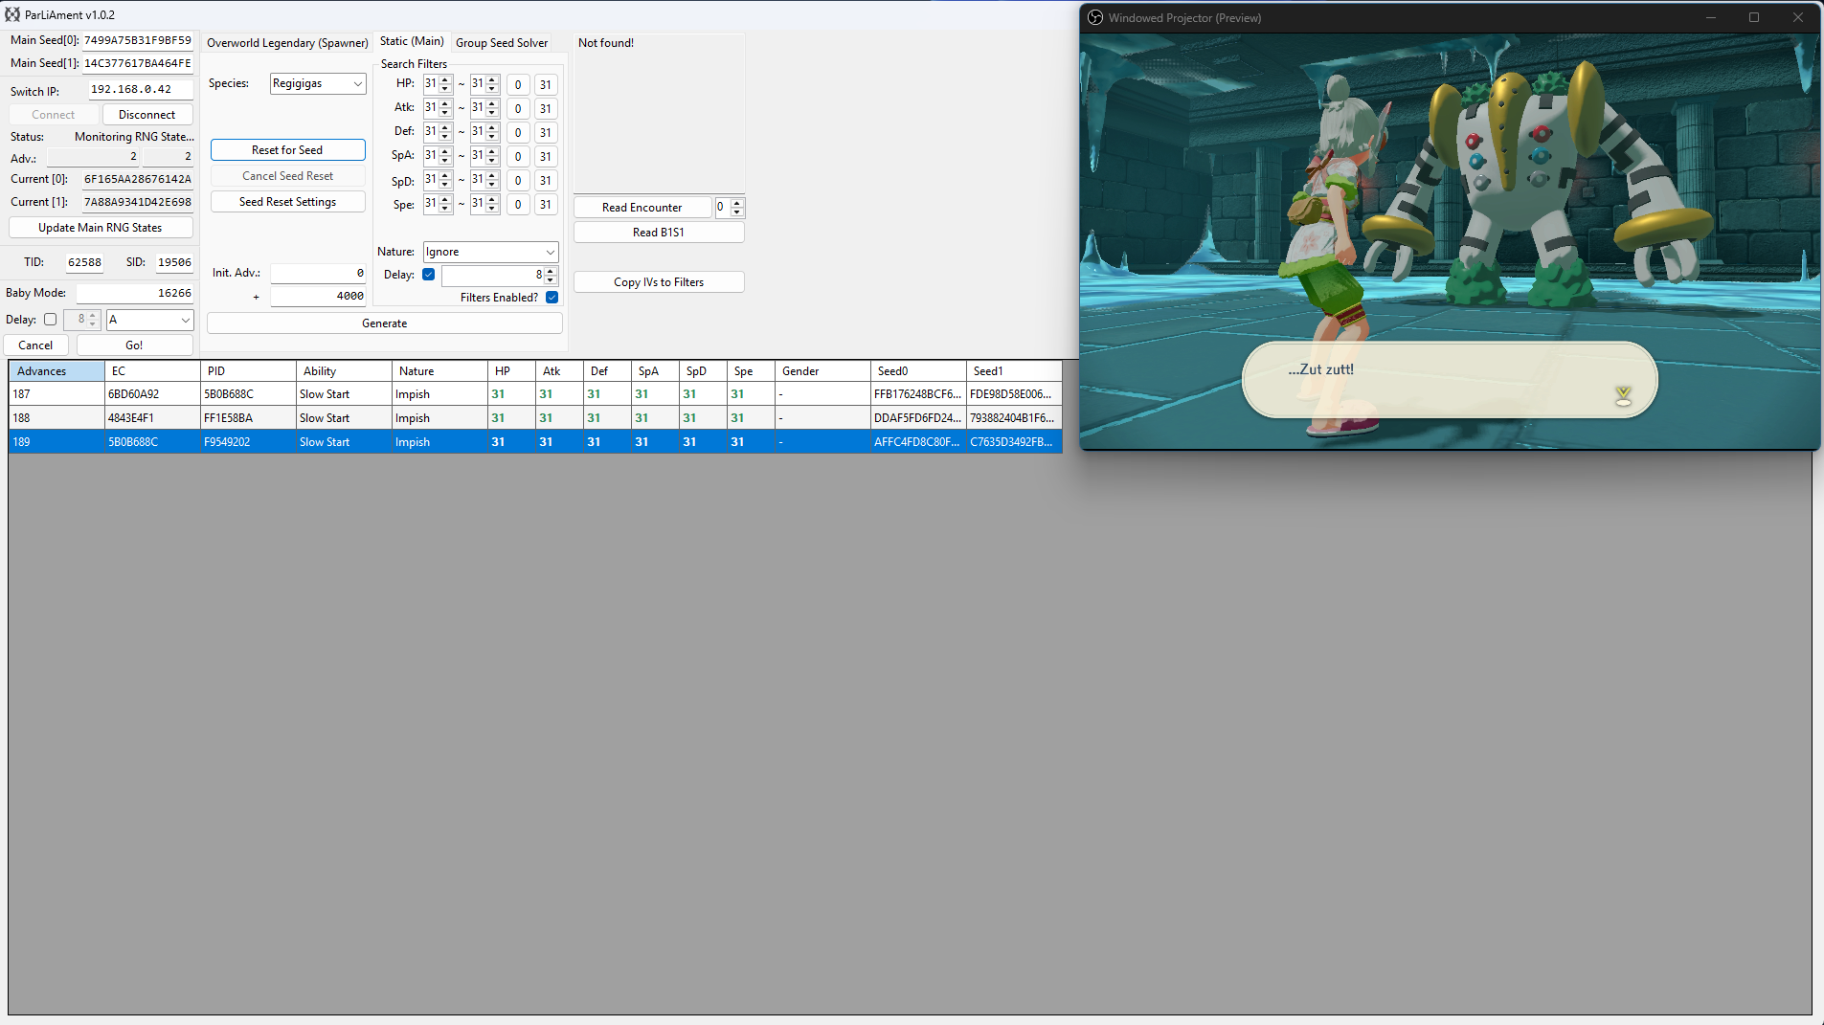Decrease HP maximum IV stepper
Image resolution: width=1824 pixels, height=1025 pixels.
tap(493, 89)
